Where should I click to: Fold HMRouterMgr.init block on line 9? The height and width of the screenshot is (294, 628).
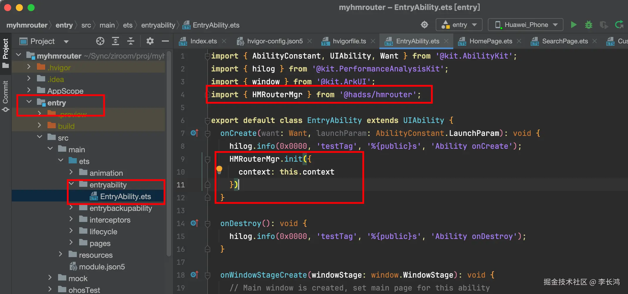[x=207, y=159]
